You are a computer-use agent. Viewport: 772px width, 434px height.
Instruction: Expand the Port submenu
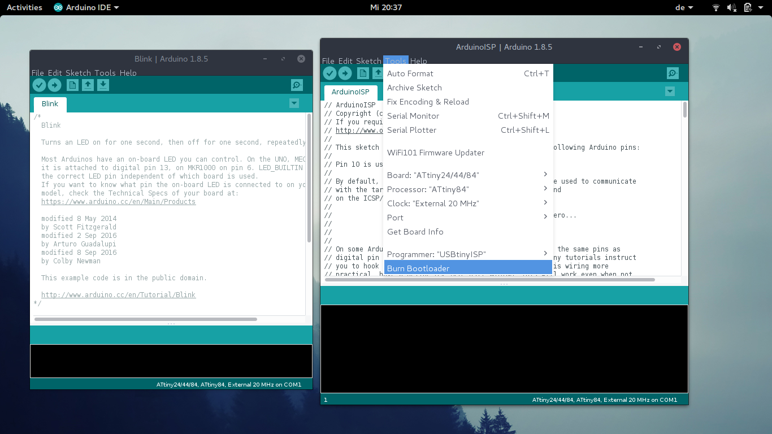pos(468,218)
